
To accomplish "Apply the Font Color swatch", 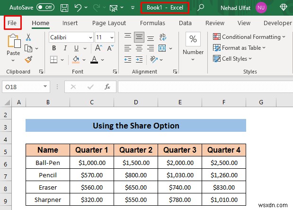I will click(94, 60).
